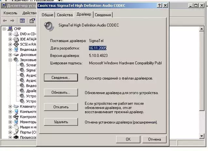The width and height of the screenshot is (208, 151).
Task: Click the Клавиатуры keyboard icon
Action: 16,106
